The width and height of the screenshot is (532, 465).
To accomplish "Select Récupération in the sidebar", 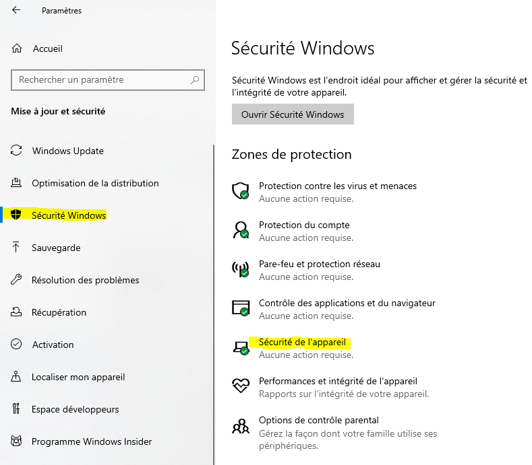I will [x=59, y=312].
